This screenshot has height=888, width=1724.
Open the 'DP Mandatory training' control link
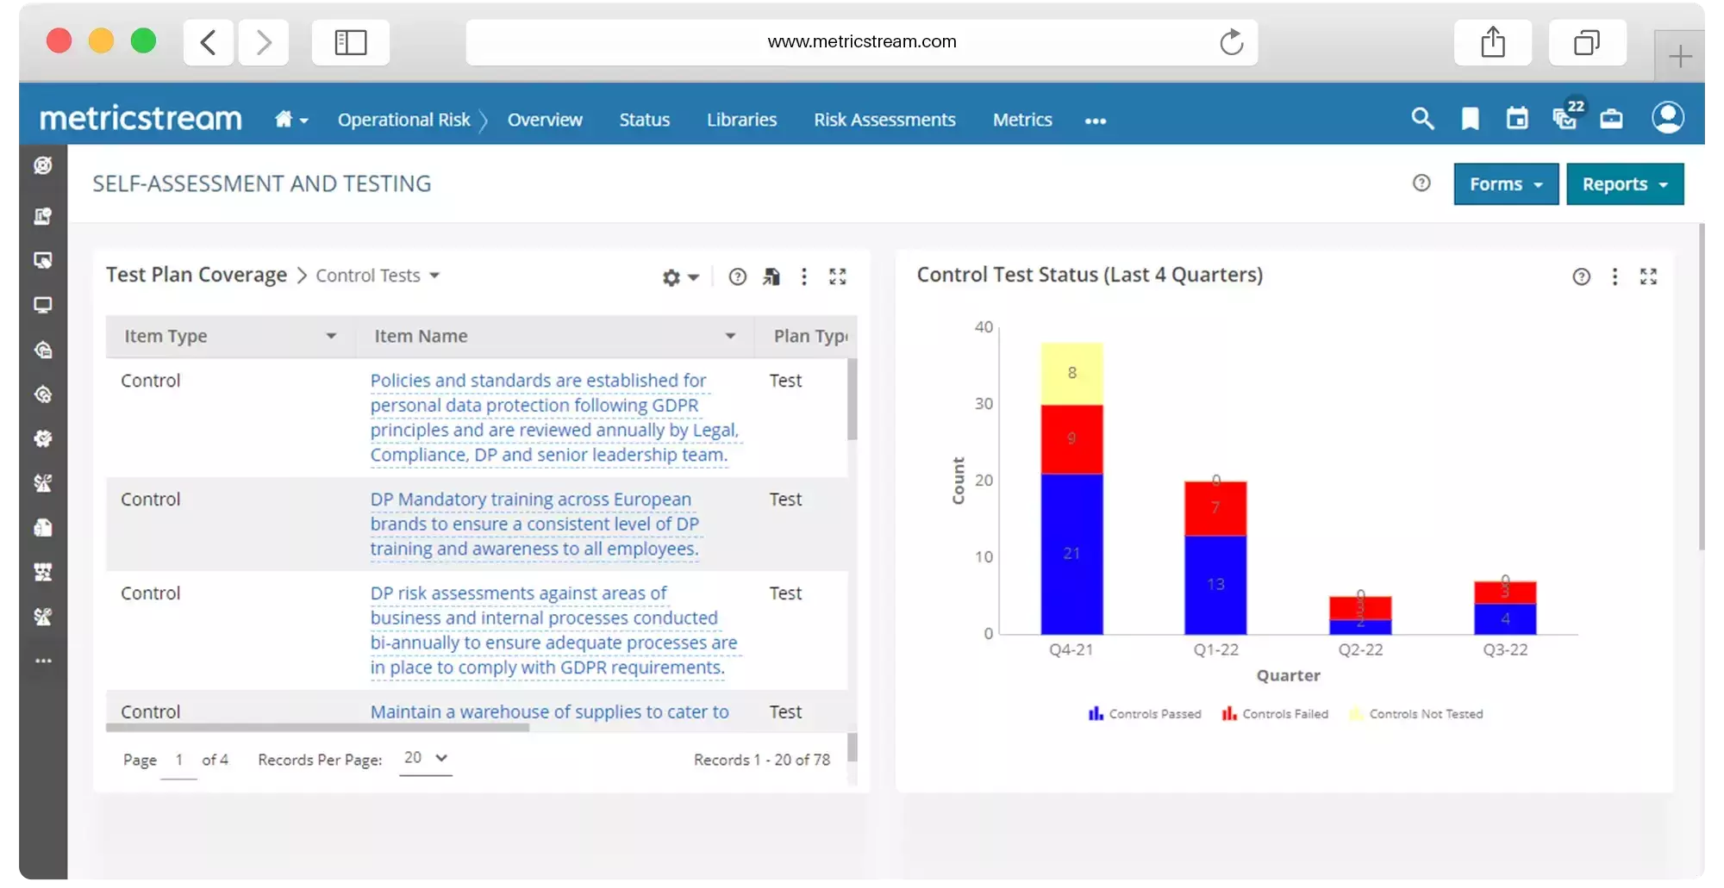click(534, 524)
